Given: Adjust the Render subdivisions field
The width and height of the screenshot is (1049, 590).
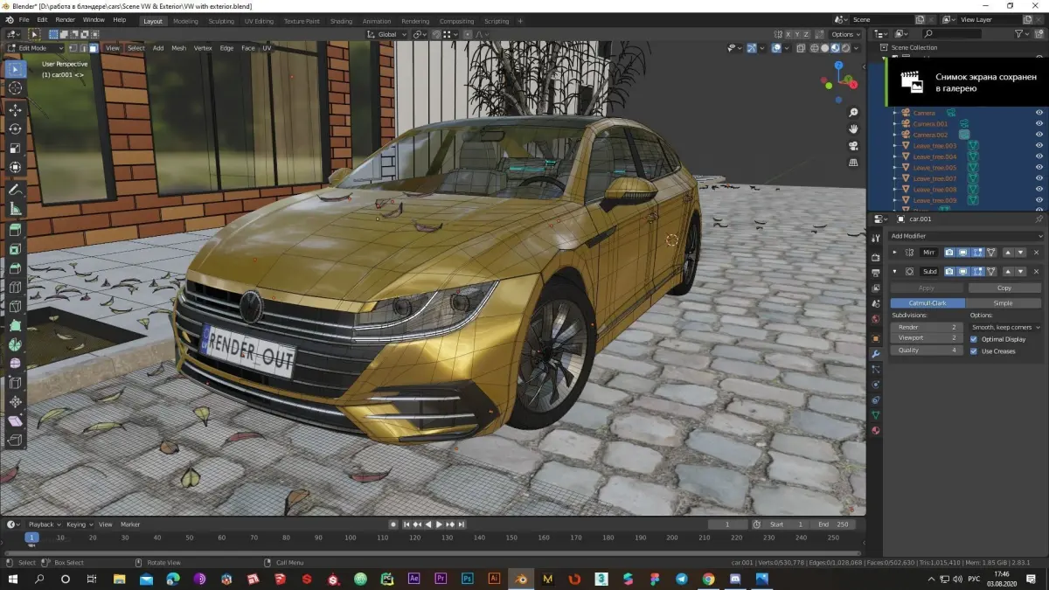Looking at the screenshot, I should (927, 327).
